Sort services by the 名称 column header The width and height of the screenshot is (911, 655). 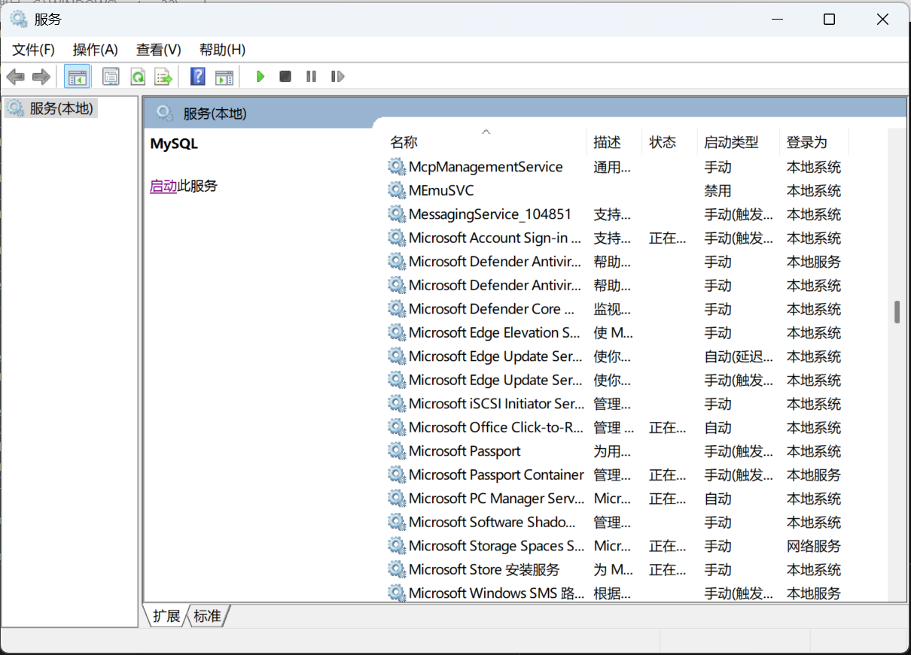pyautogui.click(x=404, y=142)
